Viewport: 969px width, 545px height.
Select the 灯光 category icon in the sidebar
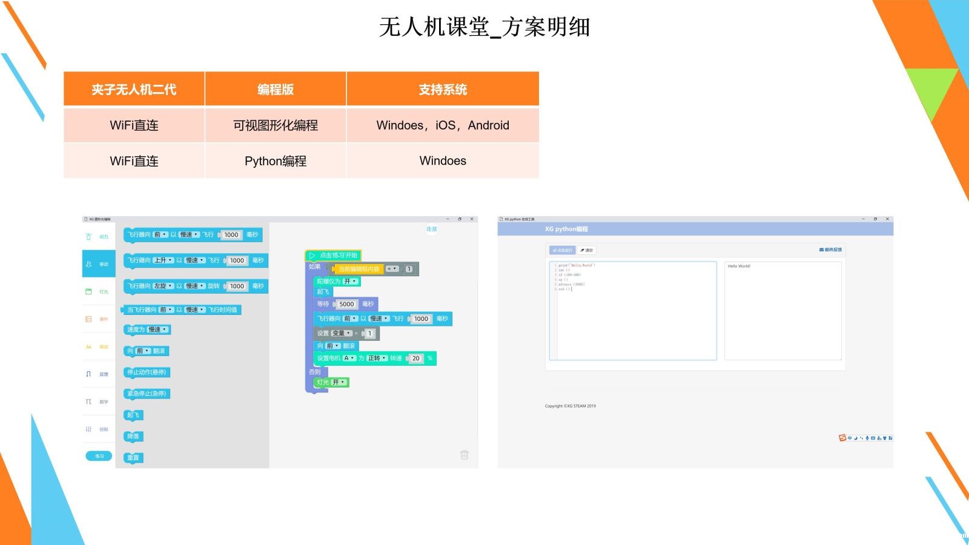(88, 292)
